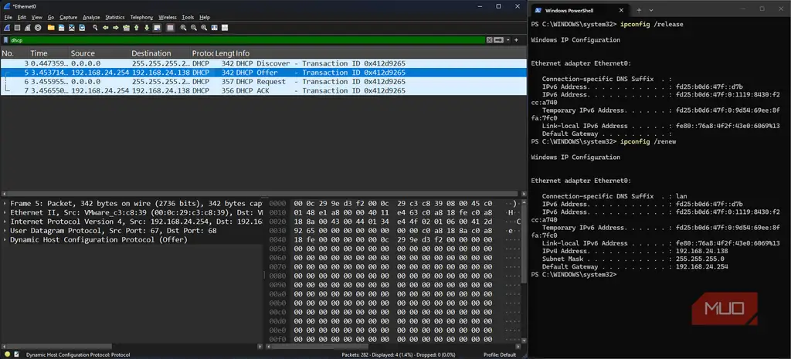Screen dimensions: 791x359
Task: Open the File menu
Action: tap(8, 17)
